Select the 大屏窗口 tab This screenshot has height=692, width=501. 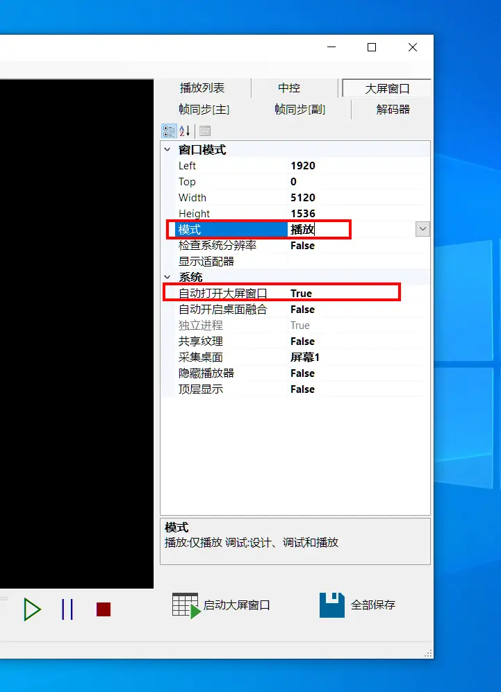(387, 88)
